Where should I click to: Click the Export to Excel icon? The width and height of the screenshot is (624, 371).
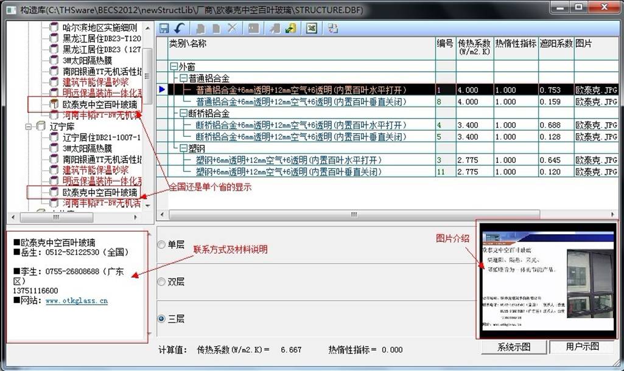coord(312,28)
